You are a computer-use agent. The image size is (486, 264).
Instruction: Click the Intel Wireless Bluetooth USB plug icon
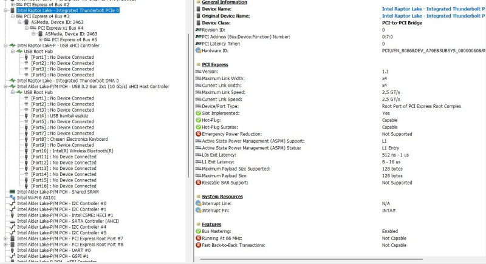click(26, 151)
